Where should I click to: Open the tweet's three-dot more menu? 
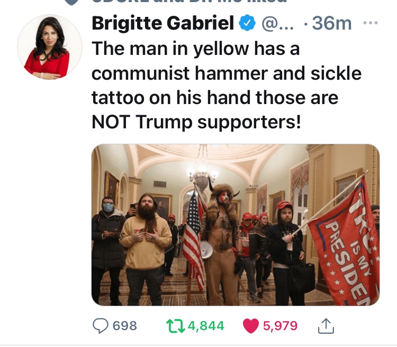coord(371,23)
